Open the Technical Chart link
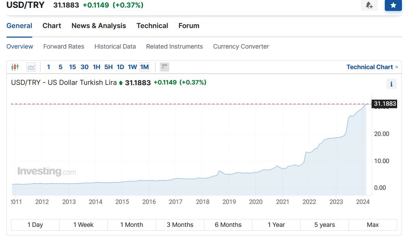 [372, 67]
